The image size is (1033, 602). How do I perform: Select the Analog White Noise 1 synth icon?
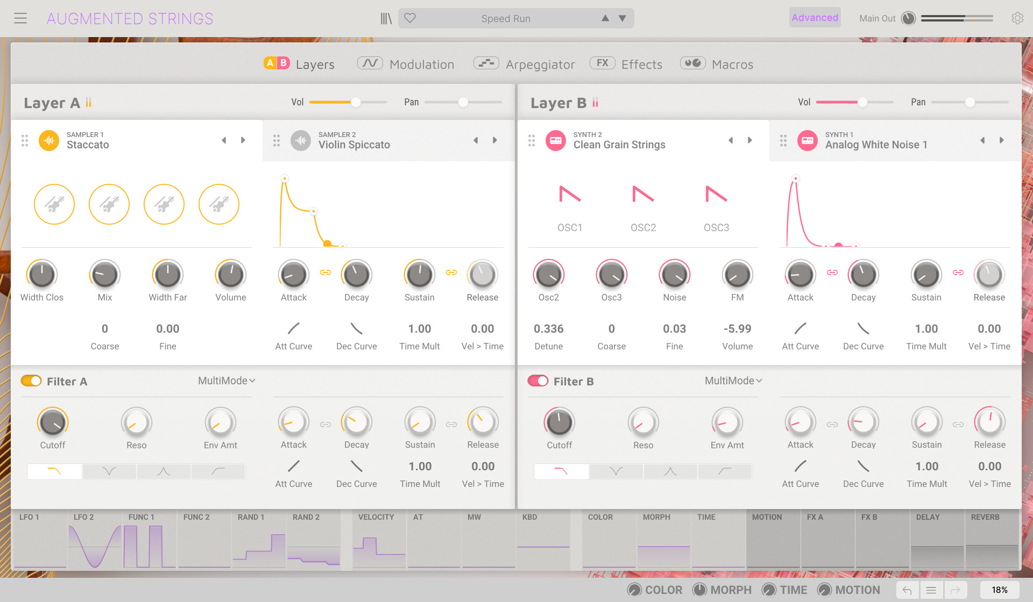[x=808, y=140]
